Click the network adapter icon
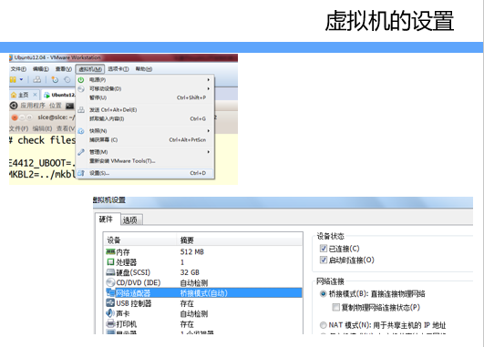This screenshot has width=484, height=347. click(x=110, y=292)
